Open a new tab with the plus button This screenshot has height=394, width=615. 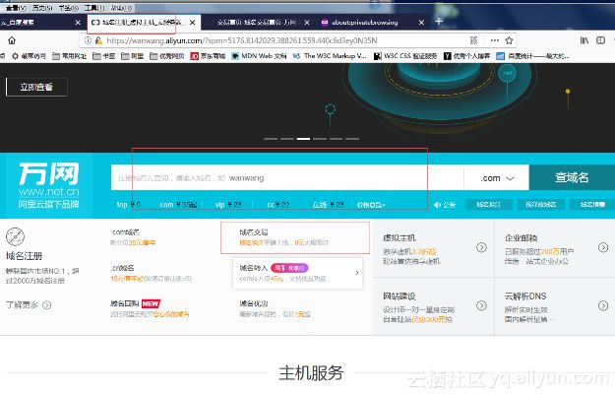click(439, 22)
